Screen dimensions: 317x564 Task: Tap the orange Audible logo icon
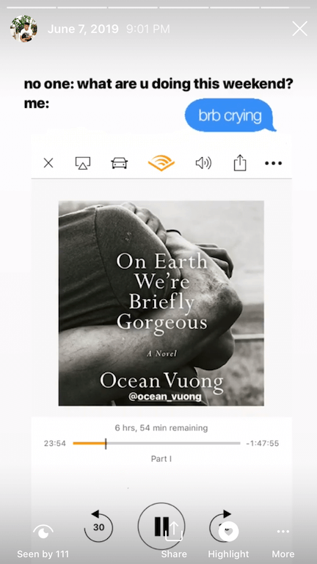point(161,163)
